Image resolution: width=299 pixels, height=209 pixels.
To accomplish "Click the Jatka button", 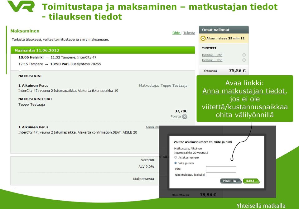I will point(252,181).
